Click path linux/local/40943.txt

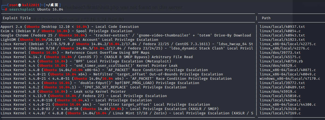point(282,35)
